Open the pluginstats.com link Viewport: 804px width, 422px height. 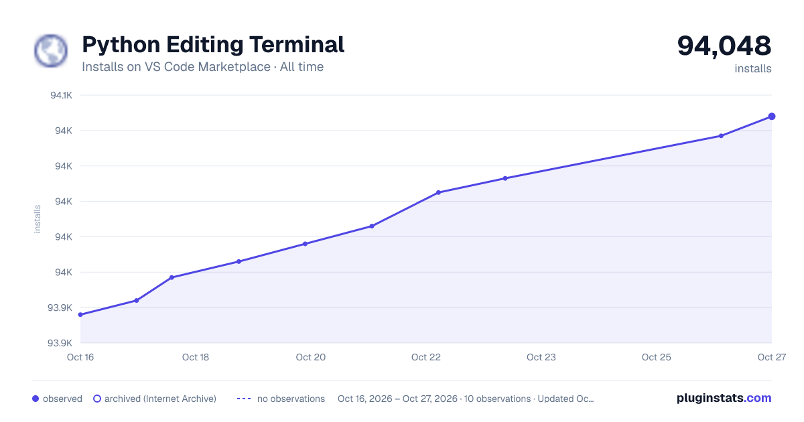(x=724, y=398)
